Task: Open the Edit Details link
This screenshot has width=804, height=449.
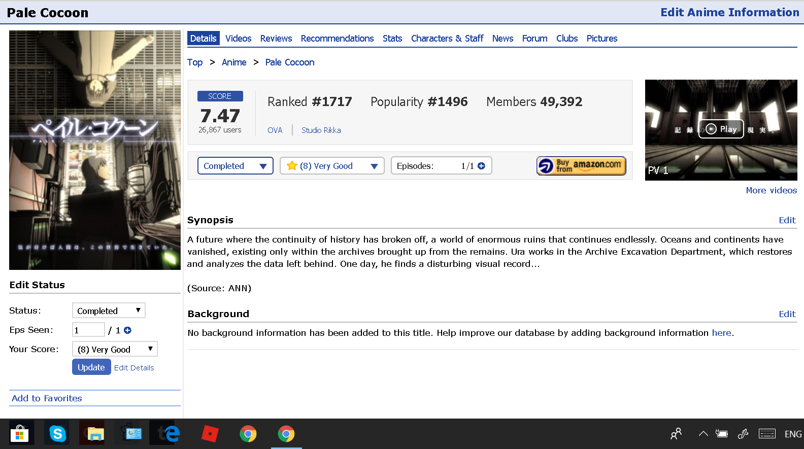Action: click(134, 368)
